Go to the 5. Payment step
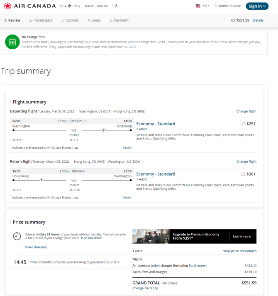Screen dimensions: 278x296 119,20
